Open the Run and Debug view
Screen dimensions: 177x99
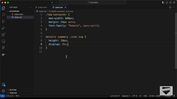point(3,28)
